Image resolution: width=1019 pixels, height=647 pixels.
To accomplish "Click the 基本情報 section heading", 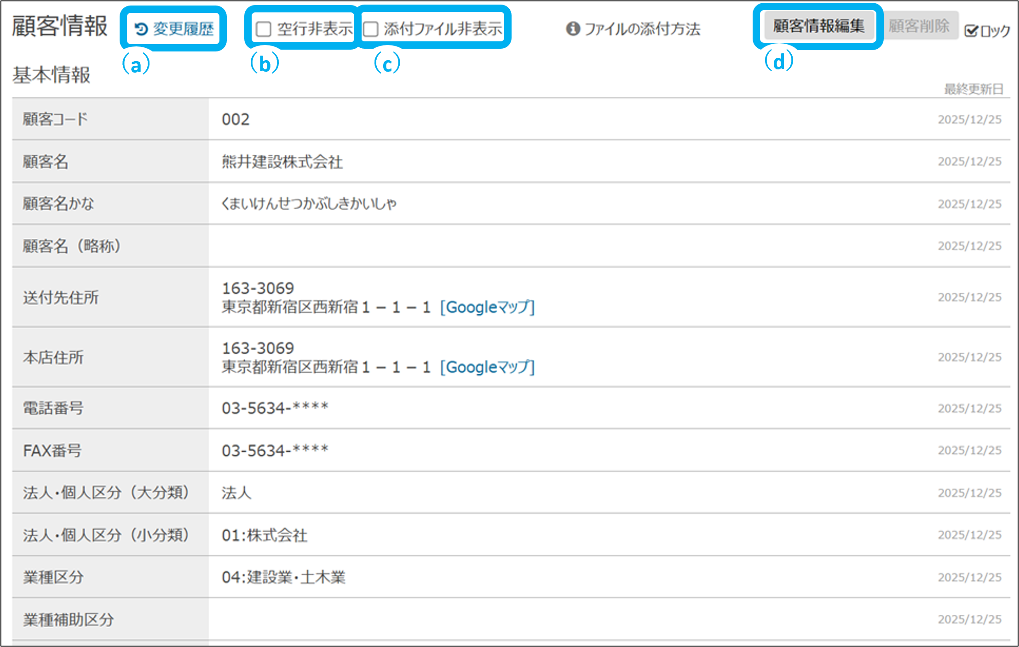I will [x=52, y=75].
